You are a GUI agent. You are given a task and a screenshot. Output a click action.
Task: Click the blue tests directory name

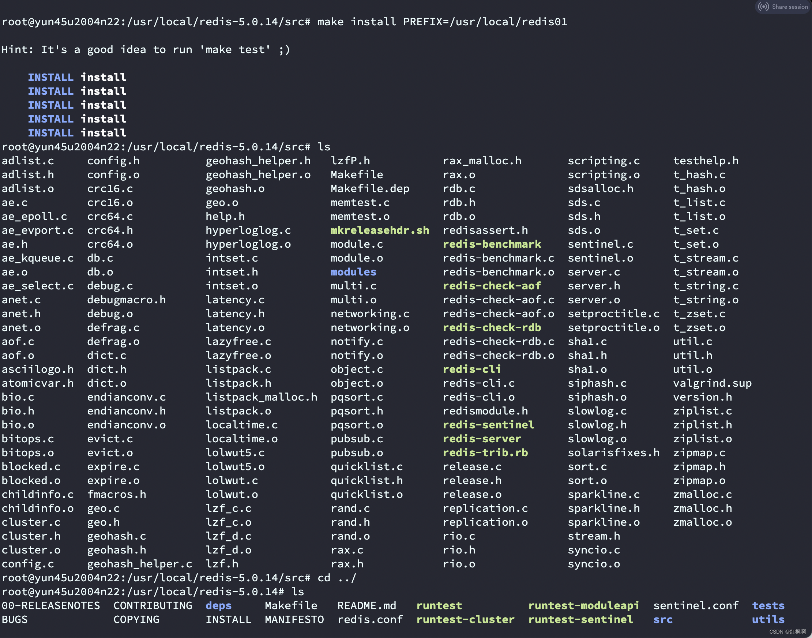coord(768,605)
